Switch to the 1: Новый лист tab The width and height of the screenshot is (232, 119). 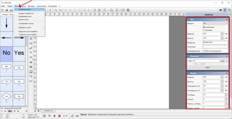tap(48, 110)
